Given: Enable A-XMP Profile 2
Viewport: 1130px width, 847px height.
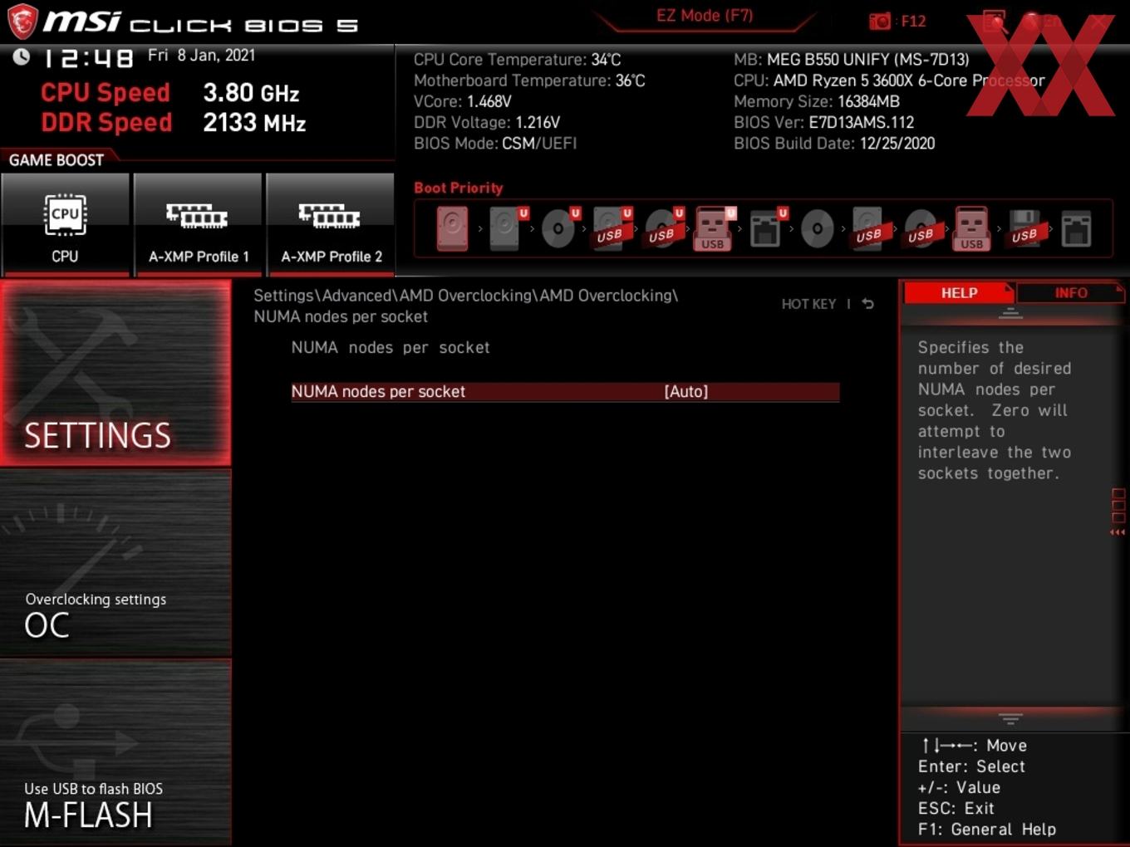Looking at the screenshot, I should click(x=331, y=224).
